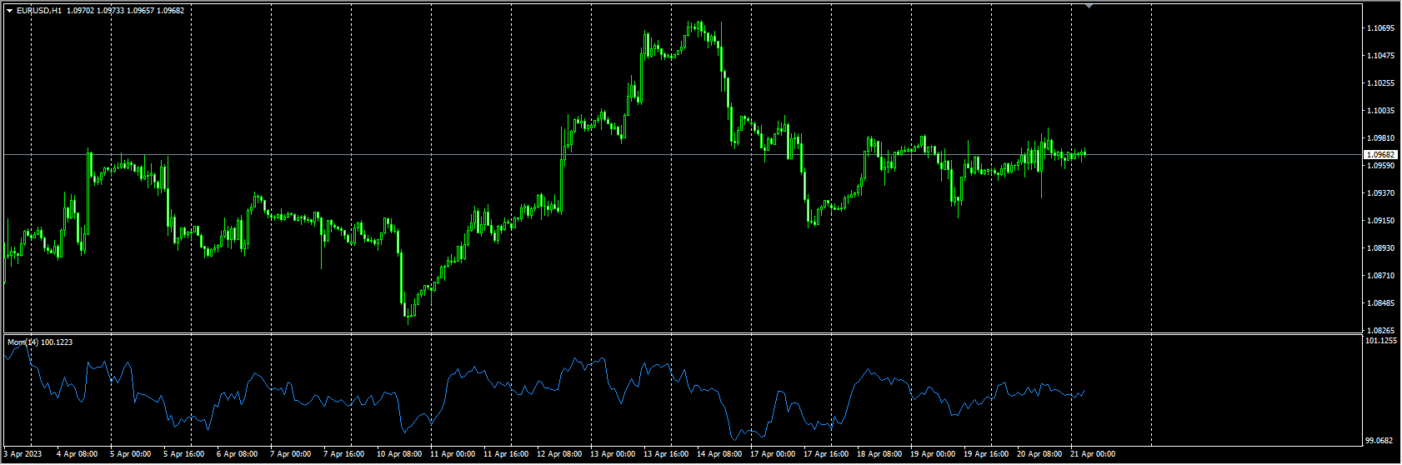Click the 13 Apr 16:00 time label
The width and height of the screenshot is (1402, 465).
click(x=665, y=454)
